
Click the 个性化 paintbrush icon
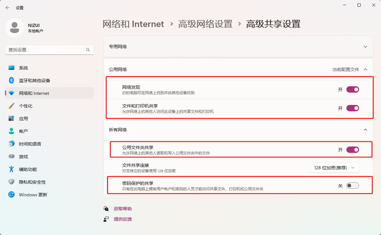tap(11, 106)
